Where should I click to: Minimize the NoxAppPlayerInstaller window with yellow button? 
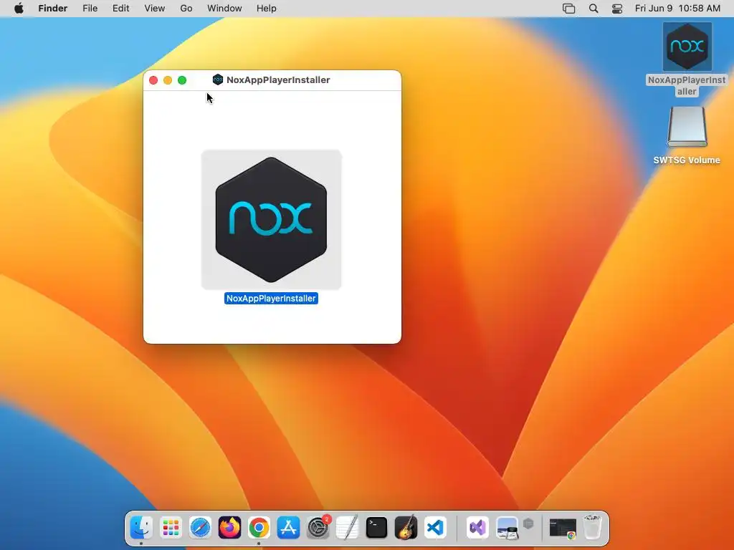tap(168, 80)
